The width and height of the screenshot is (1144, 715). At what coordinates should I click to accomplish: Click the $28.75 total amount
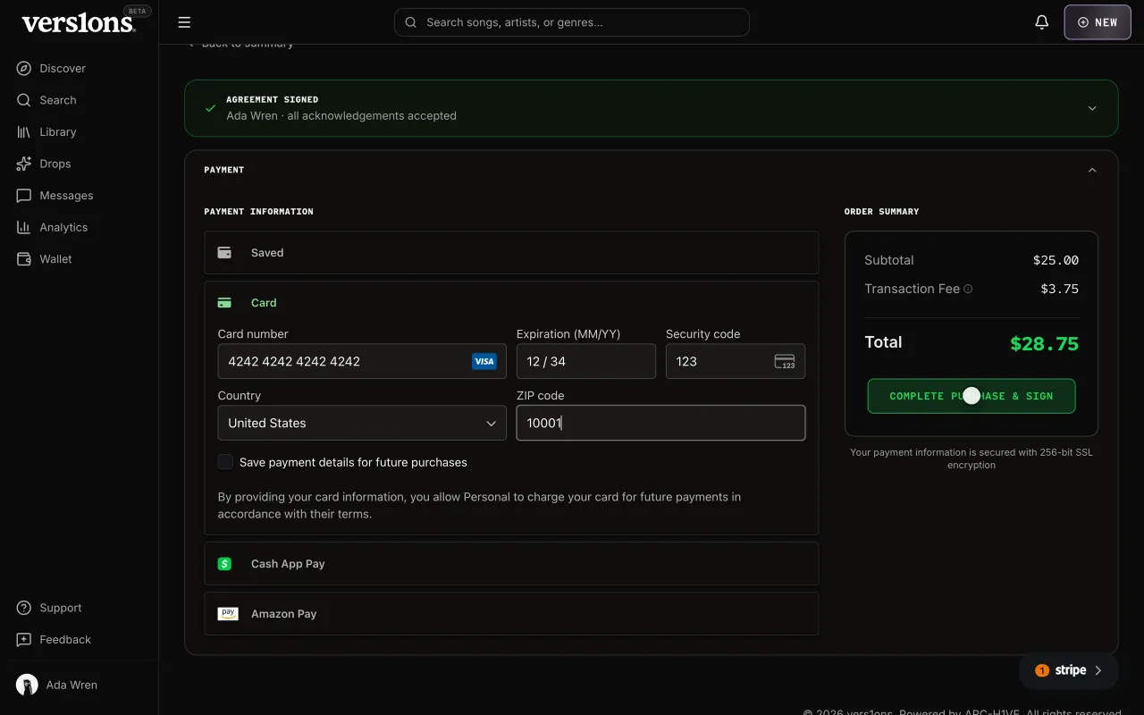pos(1044,344)
